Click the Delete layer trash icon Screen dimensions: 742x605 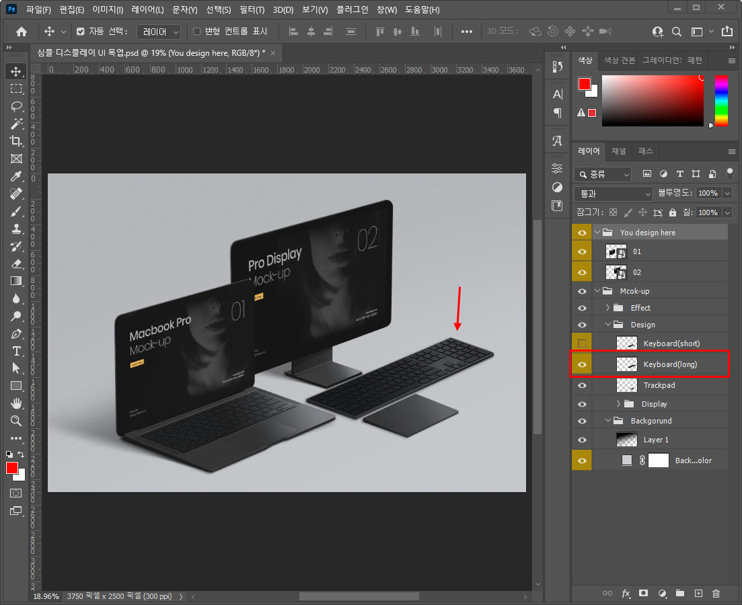coord(716,593)
